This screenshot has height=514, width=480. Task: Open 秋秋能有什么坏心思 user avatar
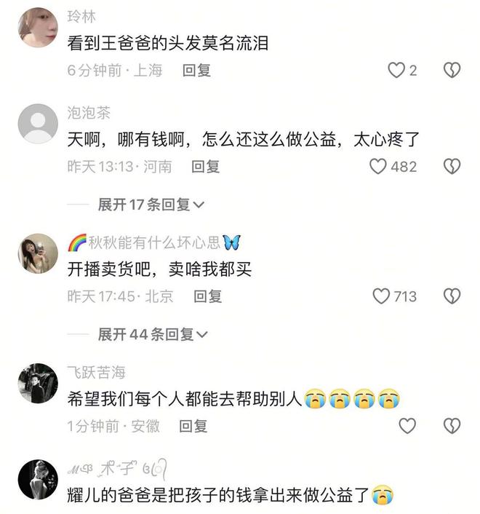click(x=38, y=253)
